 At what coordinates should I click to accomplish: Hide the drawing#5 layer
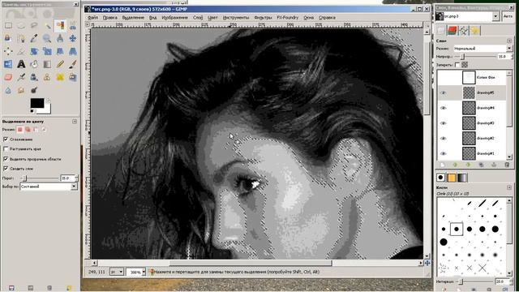pos(443,92)
